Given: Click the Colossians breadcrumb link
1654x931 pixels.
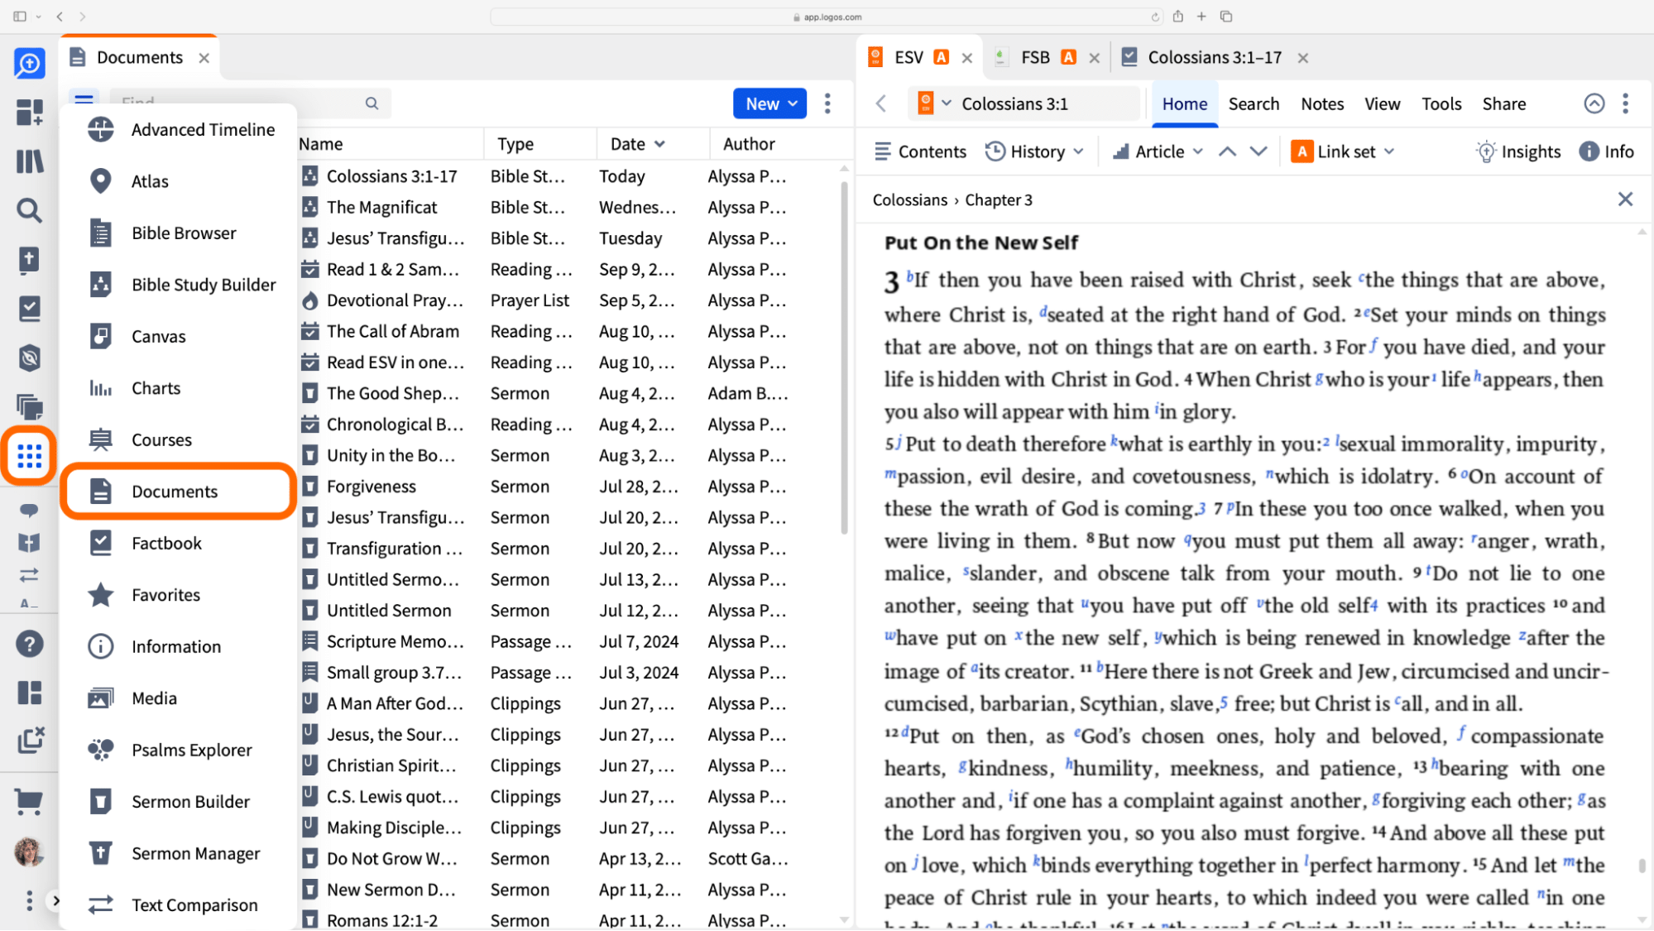Looking at the screenshot, I should pyautogui.click(x=909, y=199).
